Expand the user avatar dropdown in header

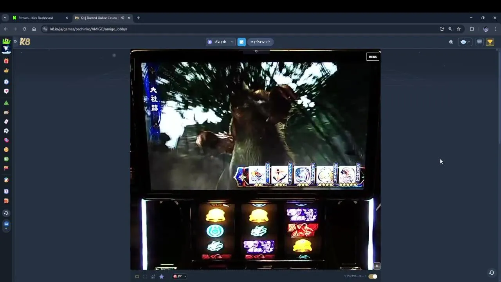pos(465,42)
